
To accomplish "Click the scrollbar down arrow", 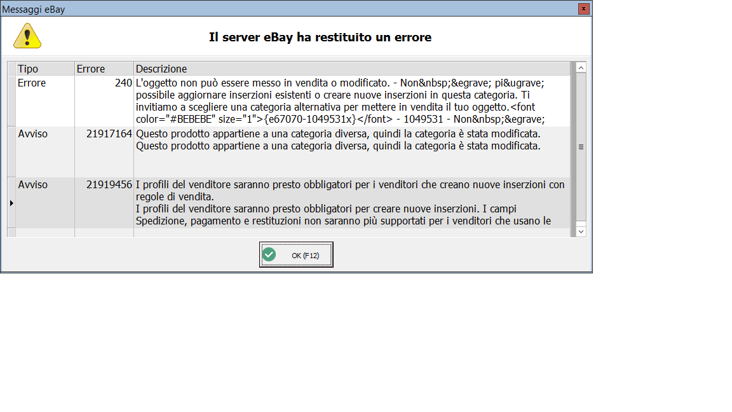I will (x=581, y=231).
